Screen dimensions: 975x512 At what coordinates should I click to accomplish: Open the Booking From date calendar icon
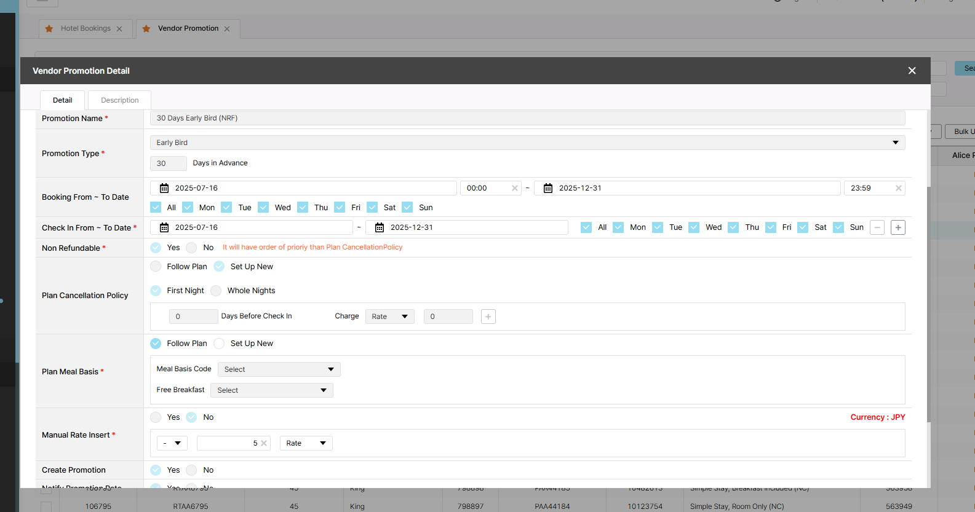(164, 188)
